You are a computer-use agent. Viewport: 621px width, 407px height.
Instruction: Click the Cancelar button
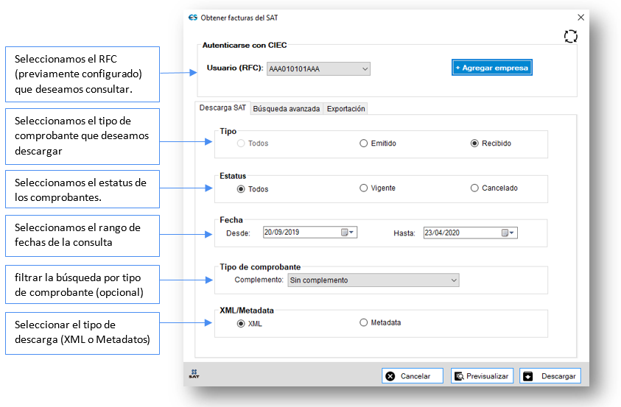click(413, 376)
